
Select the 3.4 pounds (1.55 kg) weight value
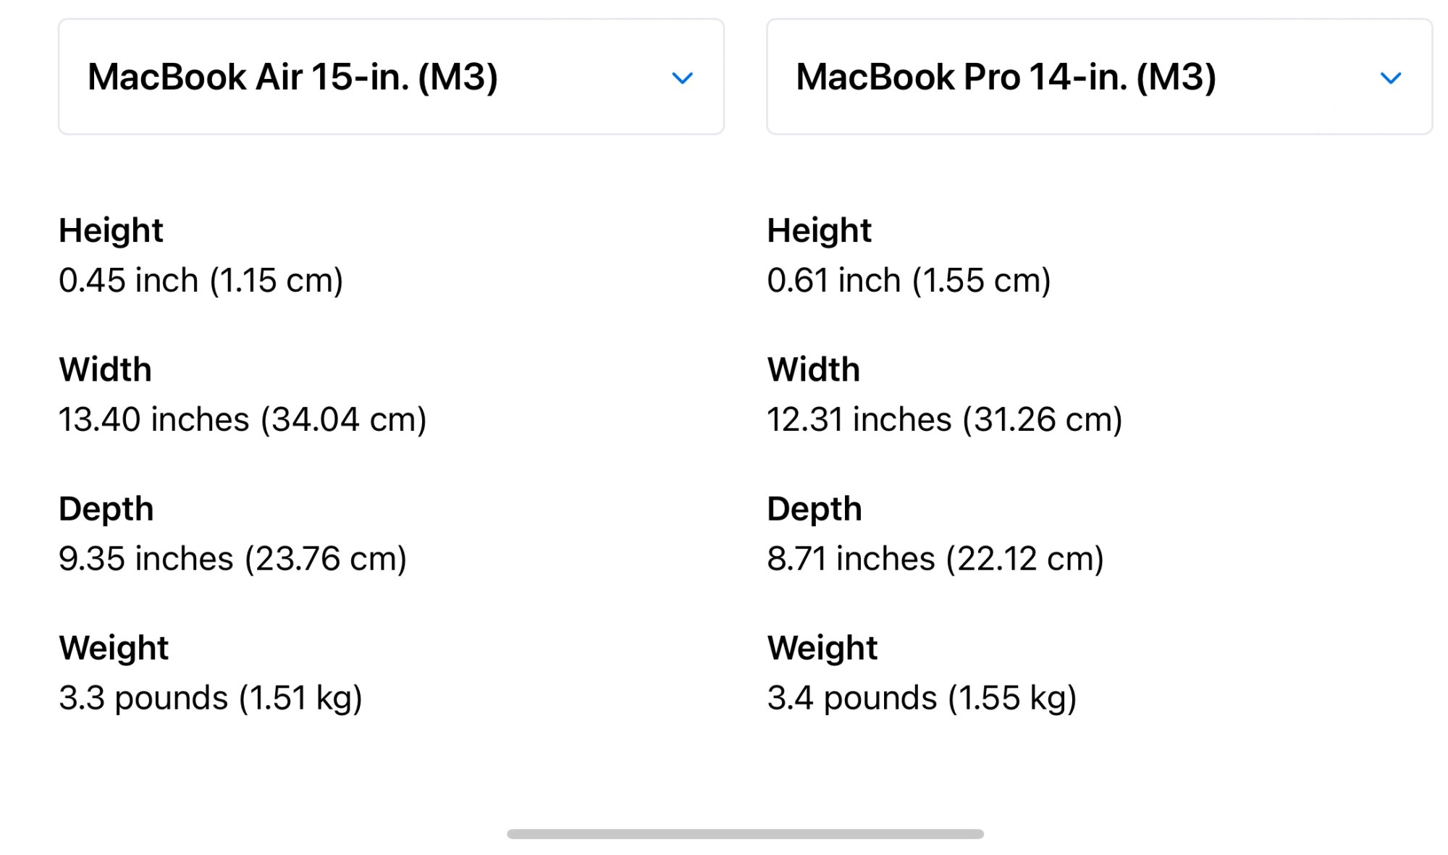click(922, 698)
